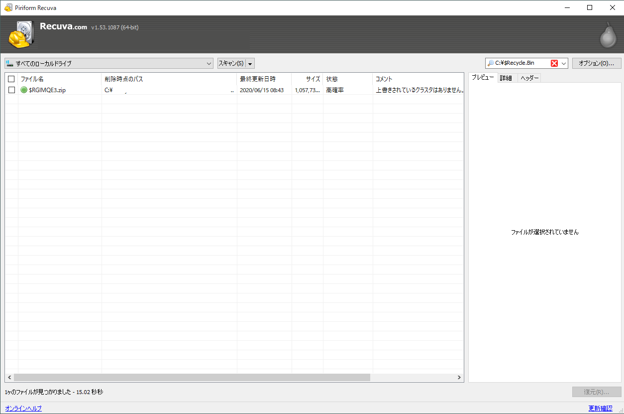The height and width of the screenshot is (414, 624).
Task: Click the horizontal scrollbar thumb of file list
Action: coord(192,378)
